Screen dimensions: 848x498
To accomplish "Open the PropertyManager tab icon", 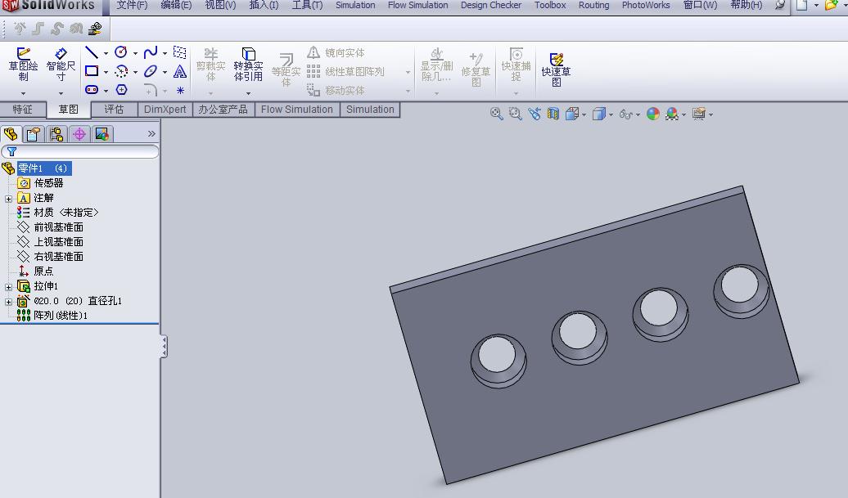I will click(34, 134).
